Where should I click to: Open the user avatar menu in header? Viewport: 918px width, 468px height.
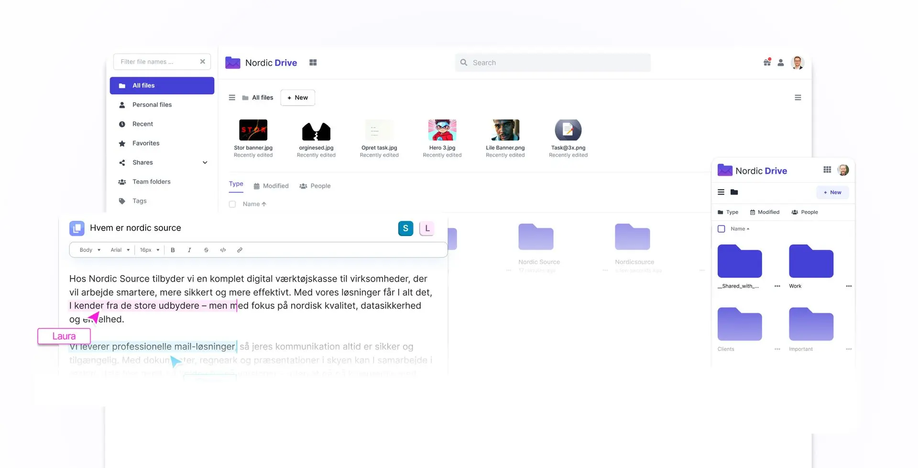click(x=798, y=63)
